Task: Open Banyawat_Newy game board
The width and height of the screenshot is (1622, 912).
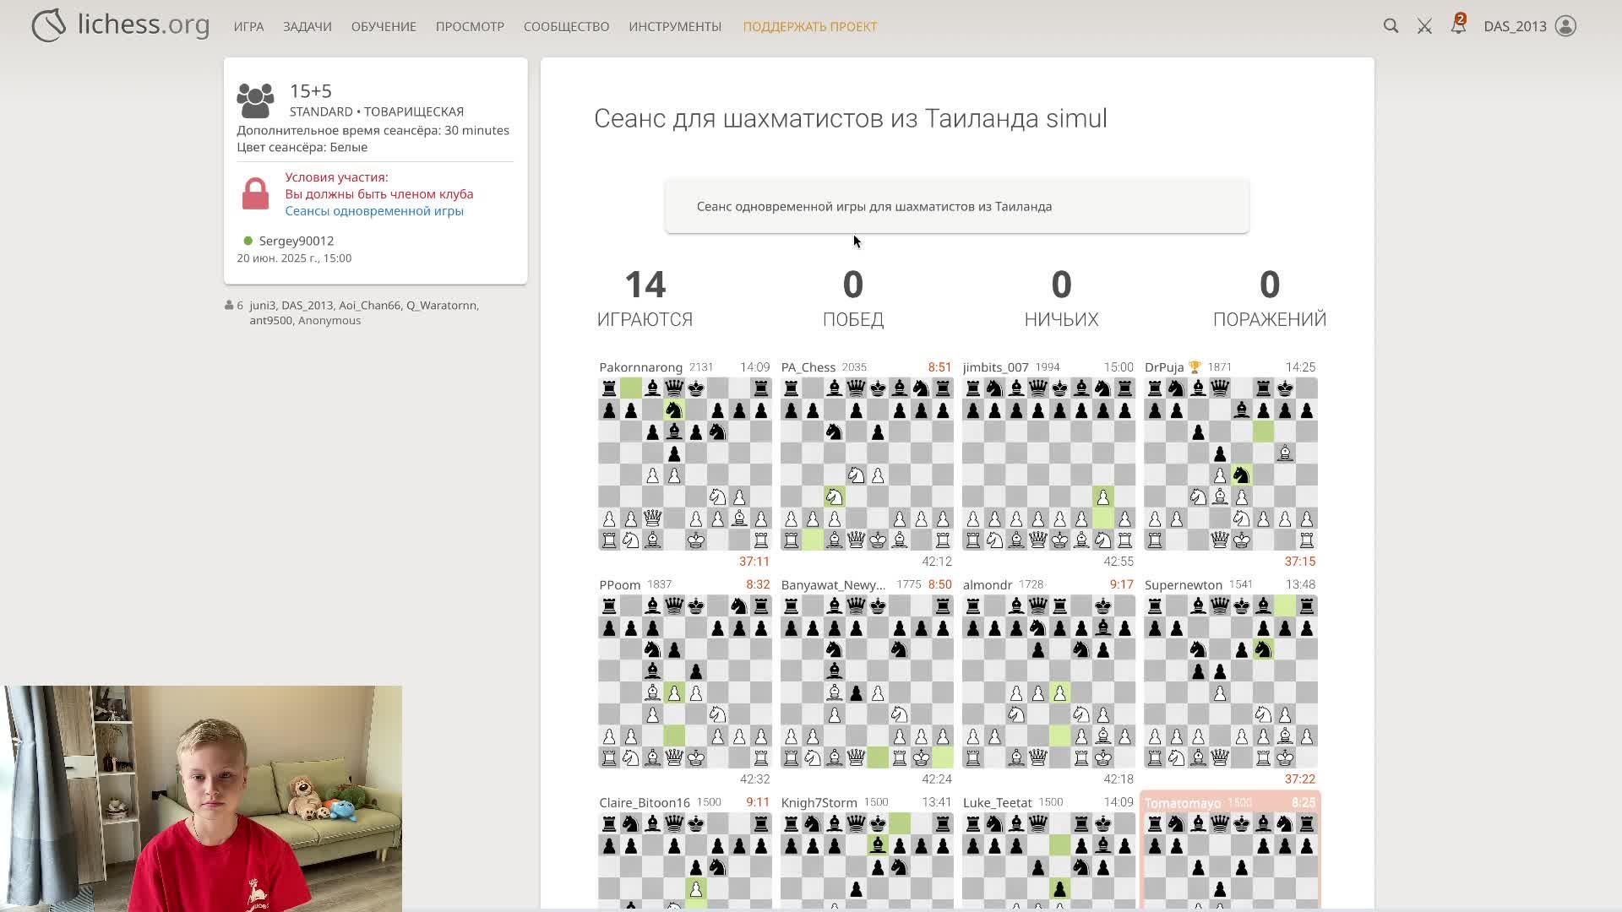Action: 867,681
